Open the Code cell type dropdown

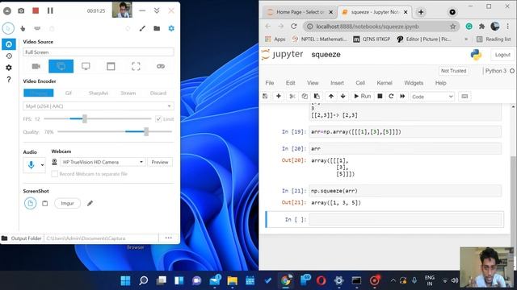pyautogui.click(x=433, y=97)
